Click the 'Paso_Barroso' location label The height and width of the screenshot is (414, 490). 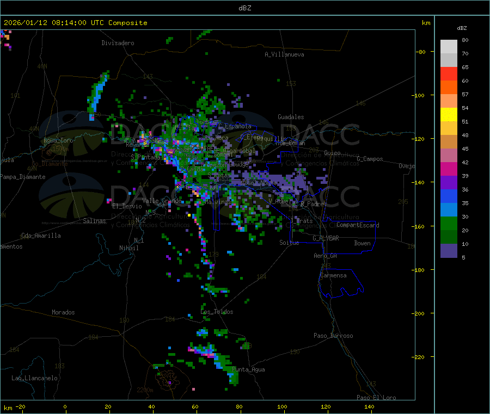click(x=333, y=336)
